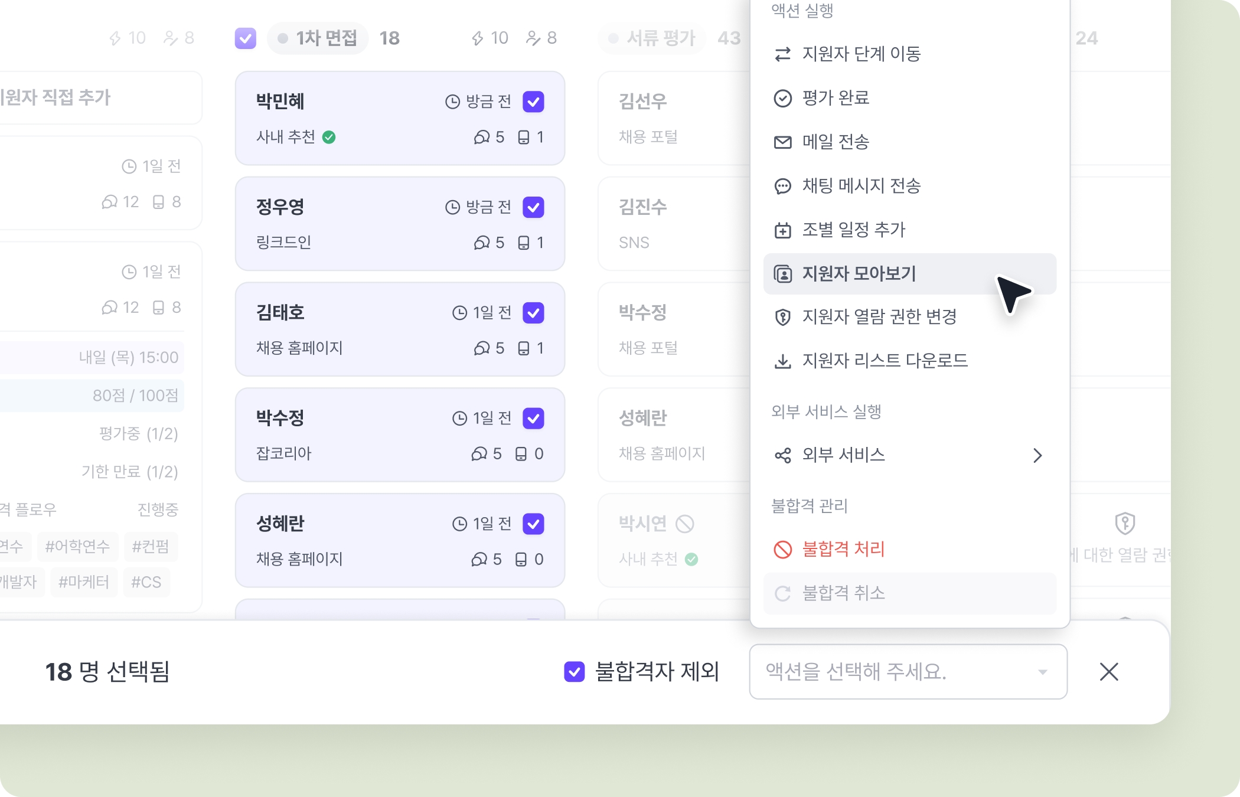The width and height of the screenshot is (1240, 797).
Task: Expand the 외부 서비스 submenu chevron
Action: click(x=1037, y=455)
